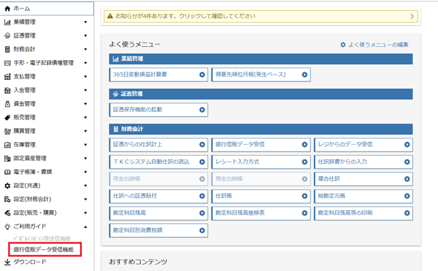Click the 業績管理 chart icon in sidebar
The height and width of the screenshot is (271, 438).
coord(8,22)
